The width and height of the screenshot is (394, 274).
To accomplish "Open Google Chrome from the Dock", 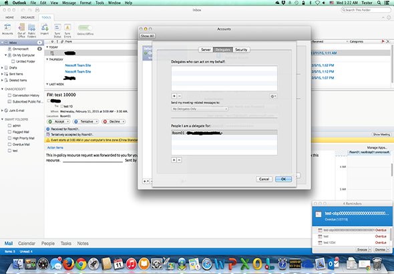I will 81,264.
